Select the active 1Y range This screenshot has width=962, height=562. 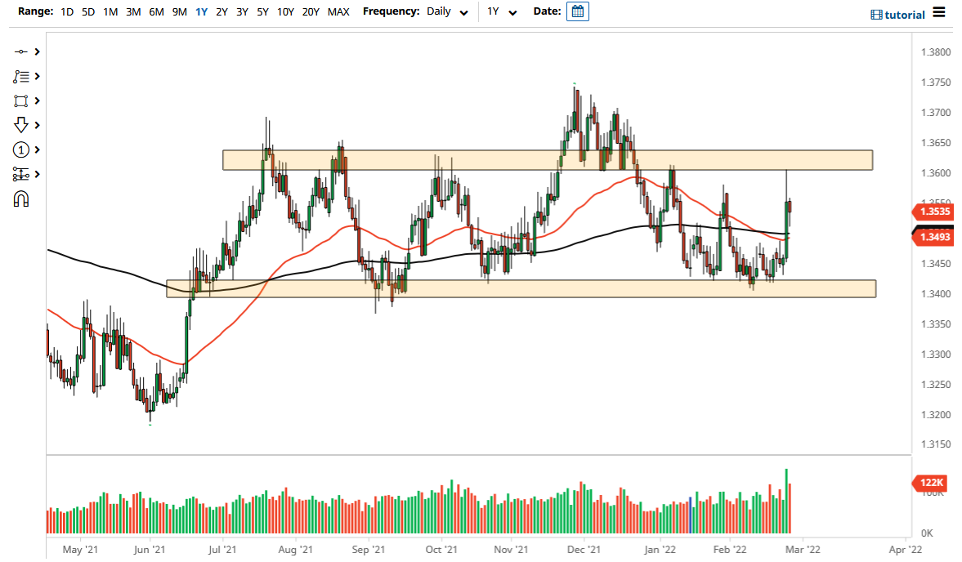(x=201, y=11)
